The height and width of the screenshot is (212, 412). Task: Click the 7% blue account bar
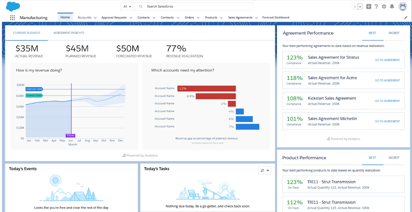248,127
